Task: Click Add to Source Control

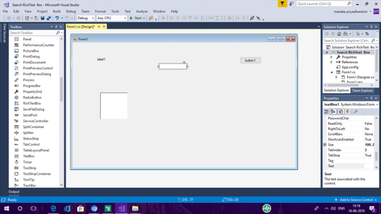Action: [x=356, y=200]
